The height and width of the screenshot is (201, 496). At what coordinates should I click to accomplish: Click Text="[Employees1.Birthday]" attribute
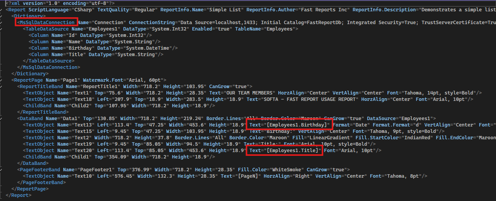point(290,125)
